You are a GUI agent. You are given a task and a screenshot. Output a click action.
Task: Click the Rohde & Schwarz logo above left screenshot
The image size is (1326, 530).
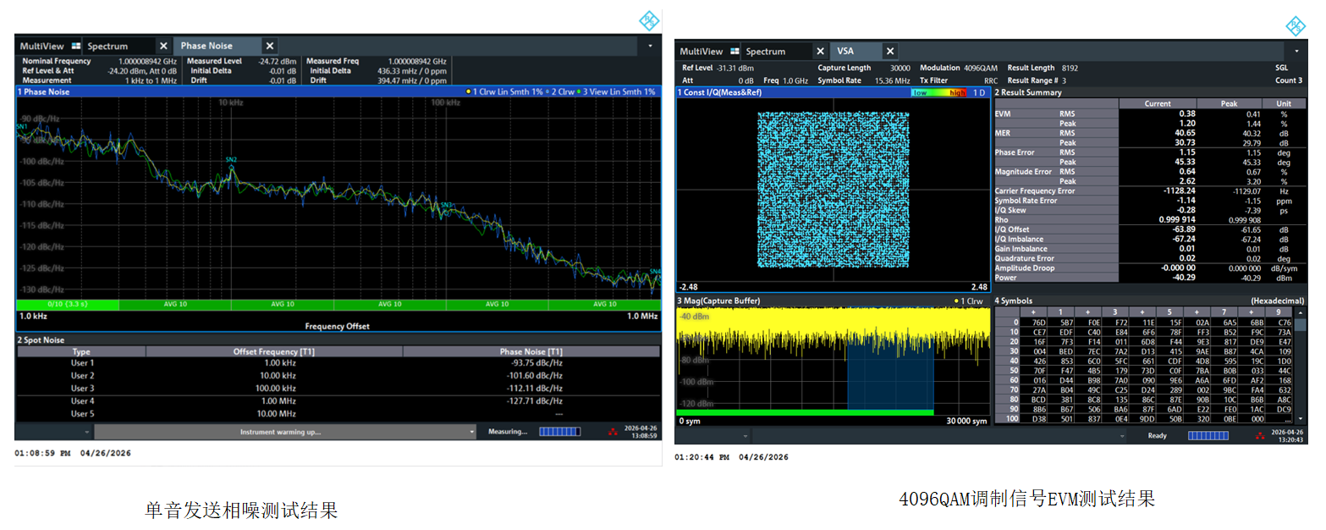tap(648, 19)
